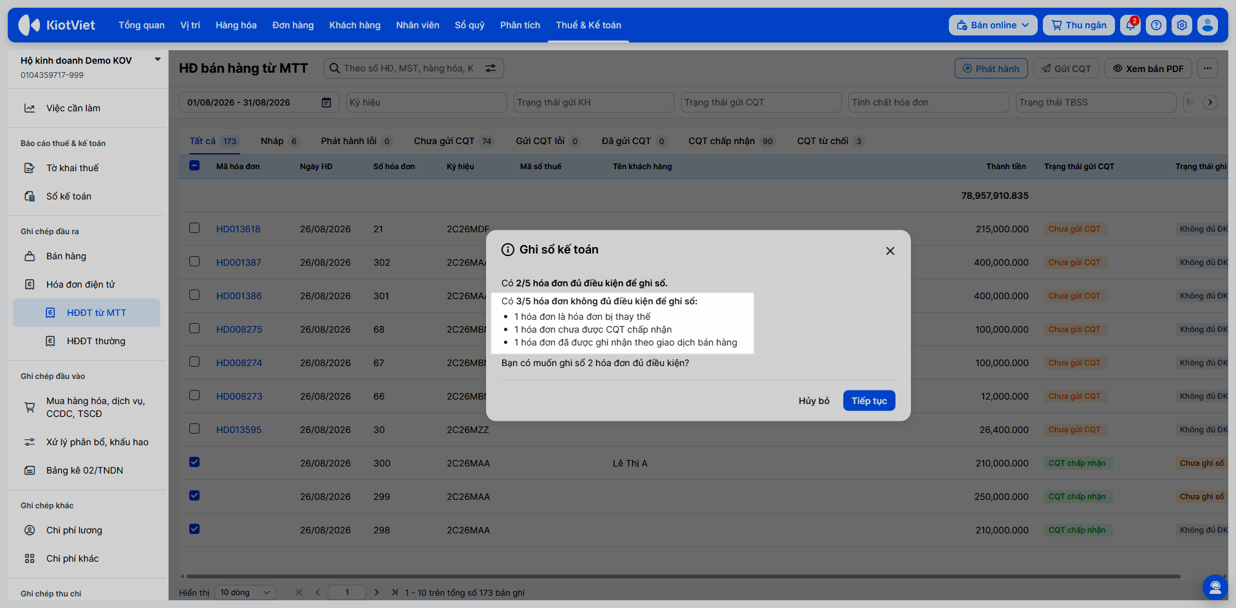Click the more options ellipsis button

tap(1208, 68)
